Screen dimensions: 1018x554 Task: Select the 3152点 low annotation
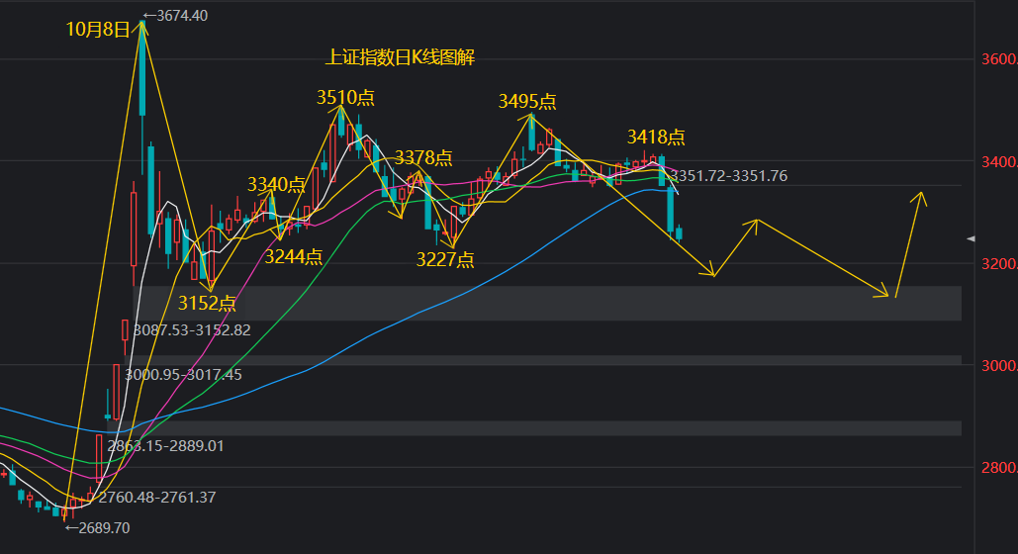click(x=207, y=304)
